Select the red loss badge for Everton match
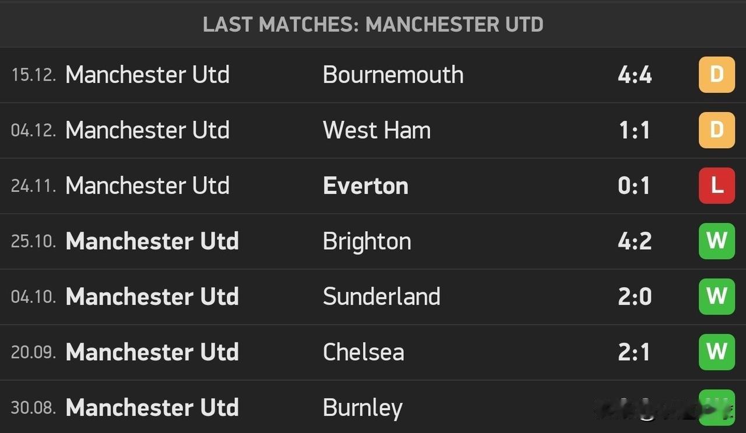746x433 pixels. tap(716, 186)
